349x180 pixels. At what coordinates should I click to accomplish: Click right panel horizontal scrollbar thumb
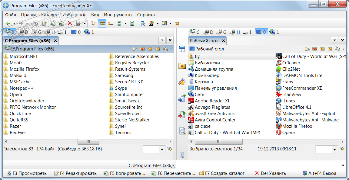[x=218, y=141]
